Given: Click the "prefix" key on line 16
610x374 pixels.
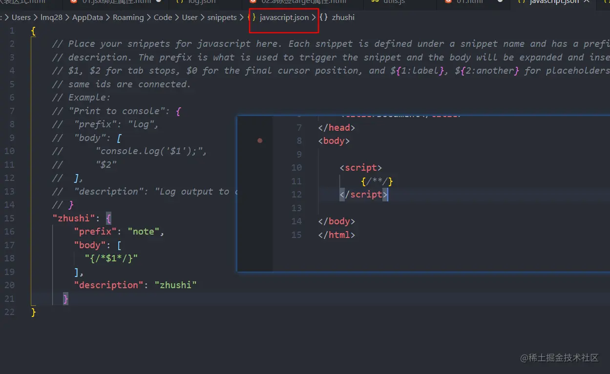Looking at the screenshot, I should 96,232.
